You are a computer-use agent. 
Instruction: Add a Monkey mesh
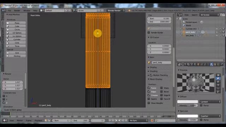tap(16, 56)
